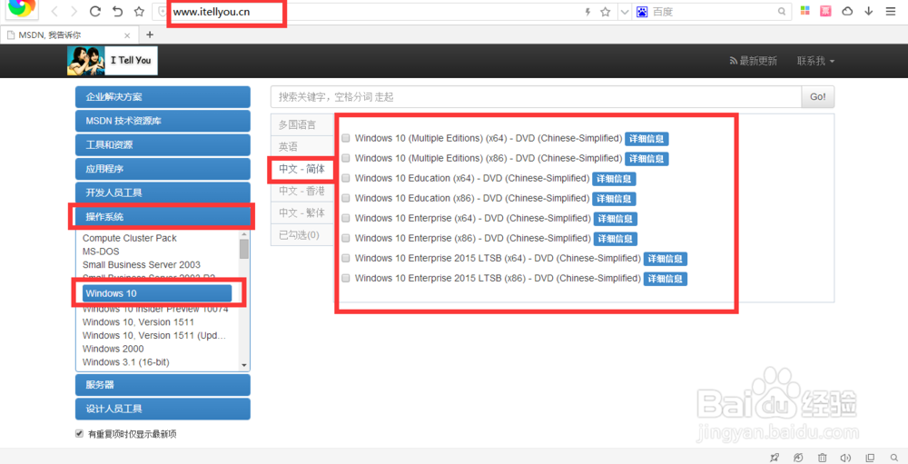Switch to the 中文 - 繁体 language tab
Image resolution: width=908 pixels, height=464 pixels.
tap(301, 213)
